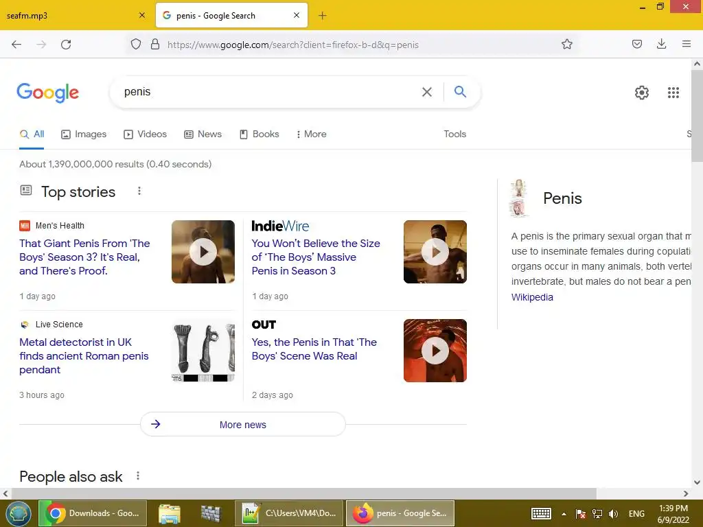Click the blue magnifier search button

pyautogui.click(x=460, y=92)
